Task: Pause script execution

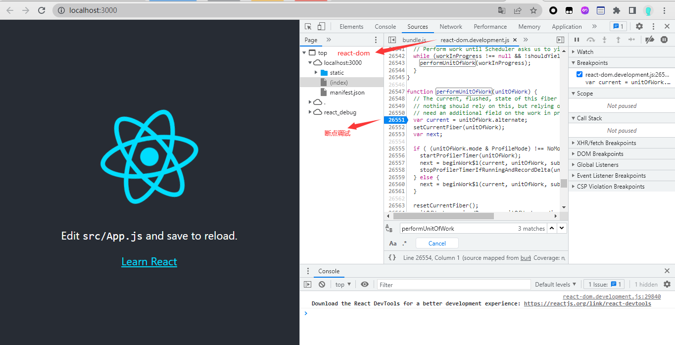Action: coord(577,40)
